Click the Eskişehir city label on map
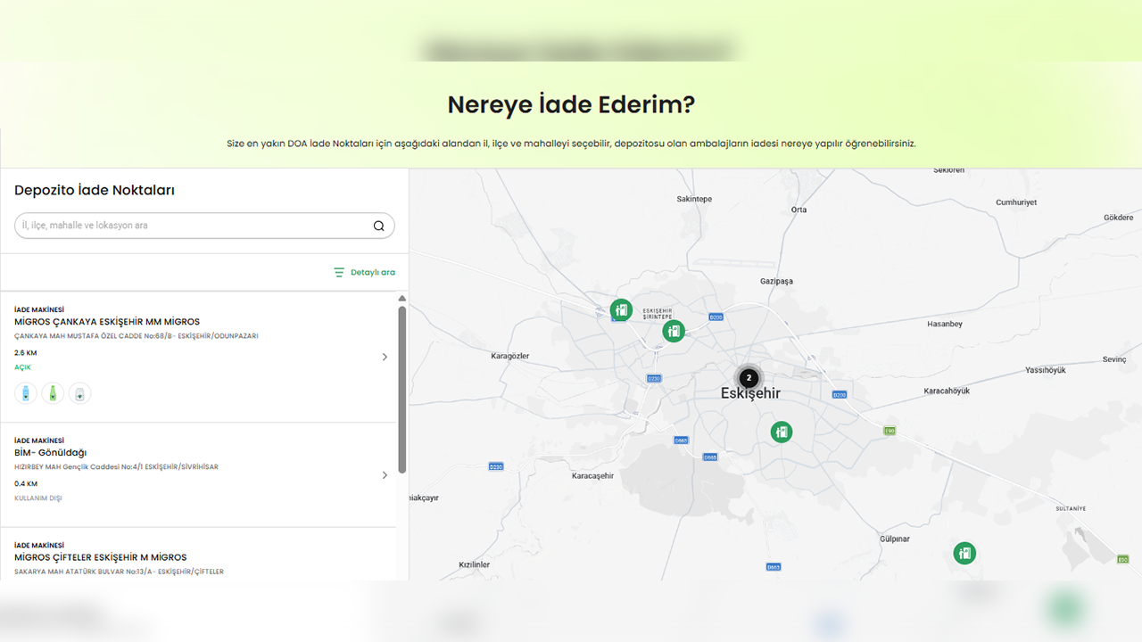 pos(750,393)
